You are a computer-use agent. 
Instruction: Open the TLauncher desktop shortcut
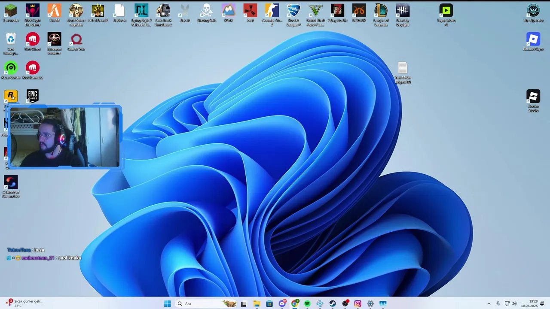11,13
